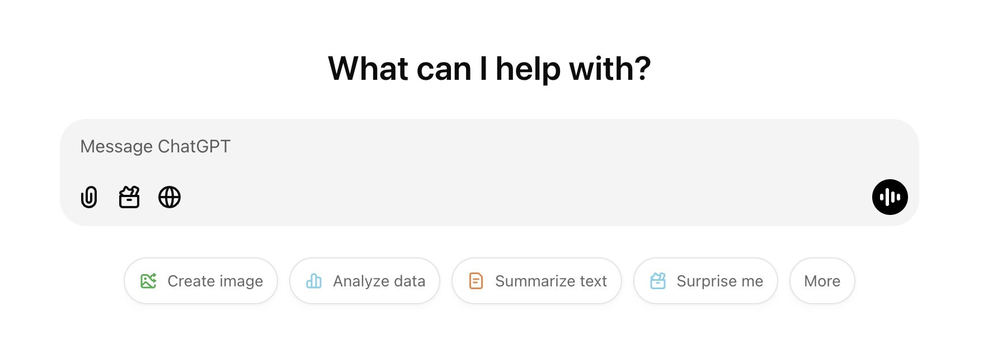Click the word "What" in the heading
Viewport: 988px width, 345px height.
(368, 69)
